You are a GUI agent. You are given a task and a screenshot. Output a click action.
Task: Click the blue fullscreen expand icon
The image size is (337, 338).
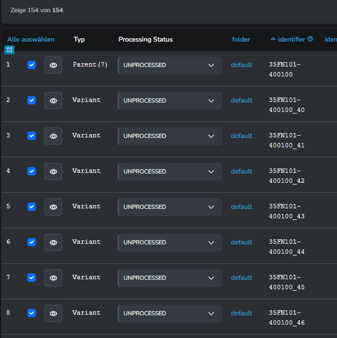pos(9,50)
